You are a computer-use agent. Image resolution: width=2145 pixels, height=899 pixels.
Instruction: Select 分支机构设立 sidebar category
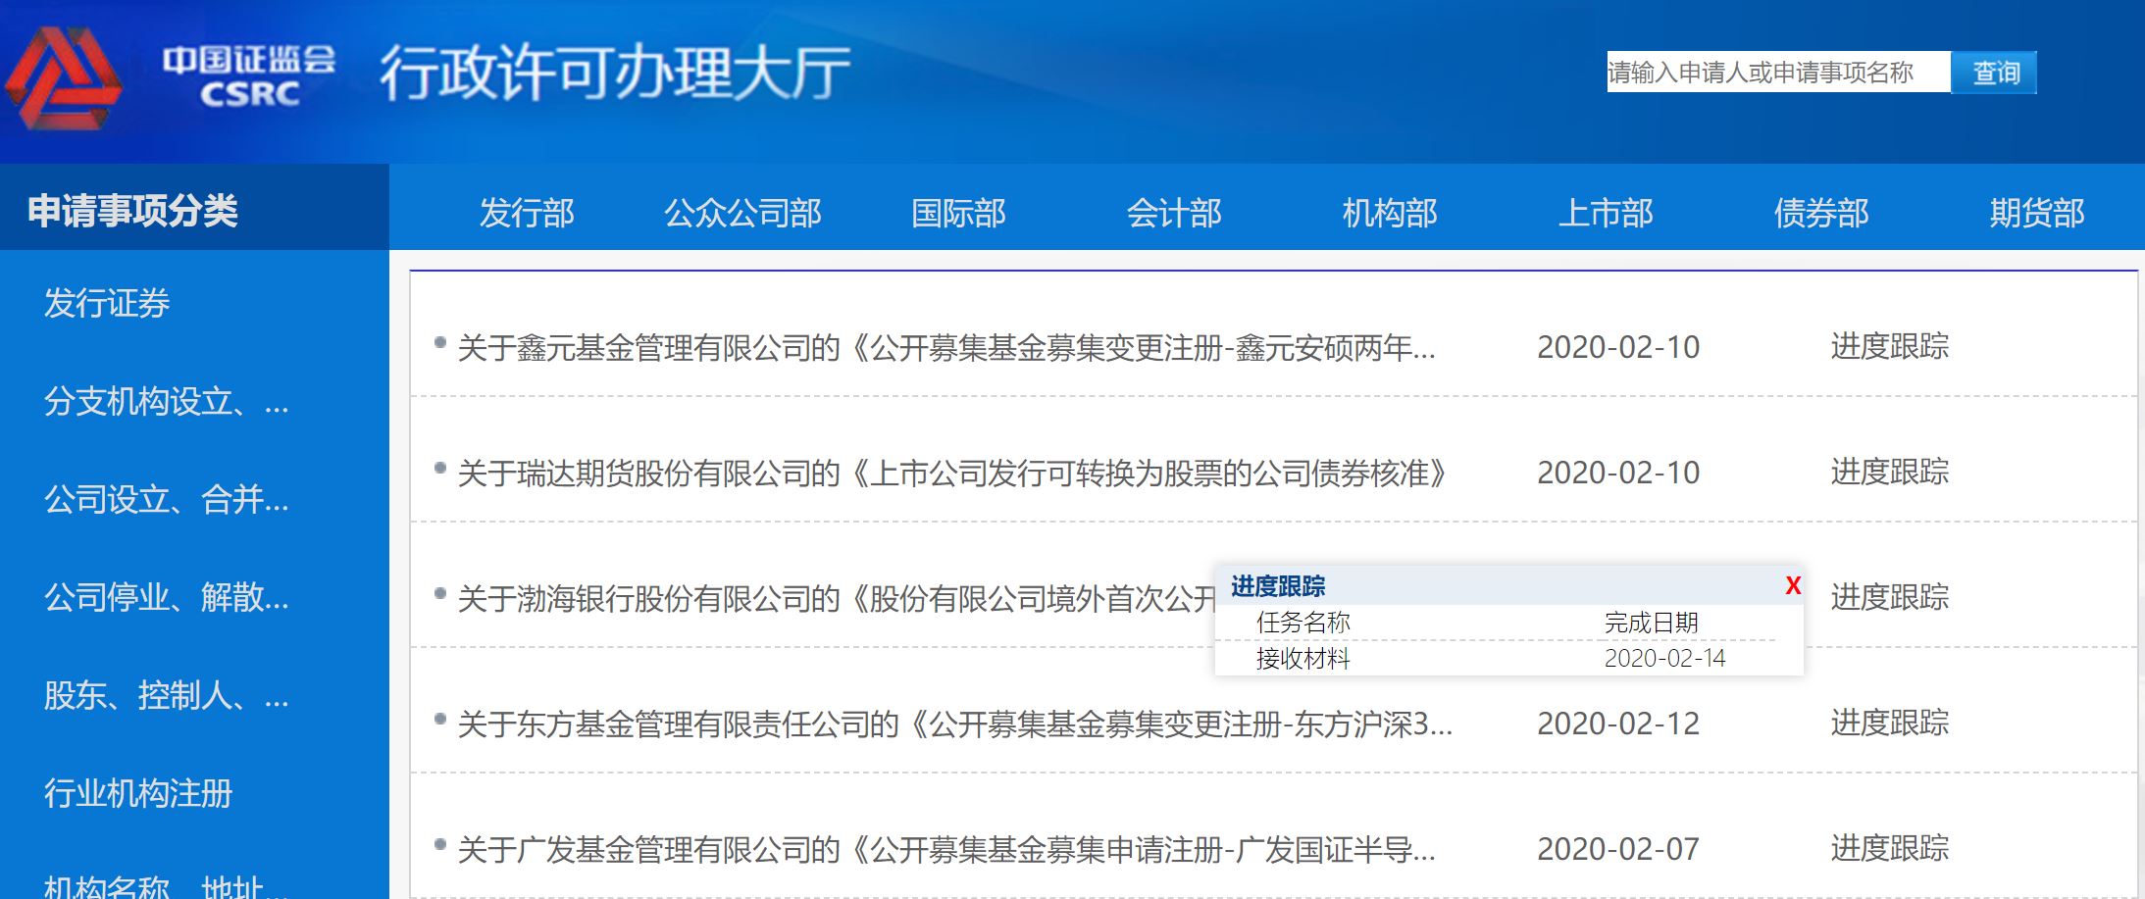(166, 401)
